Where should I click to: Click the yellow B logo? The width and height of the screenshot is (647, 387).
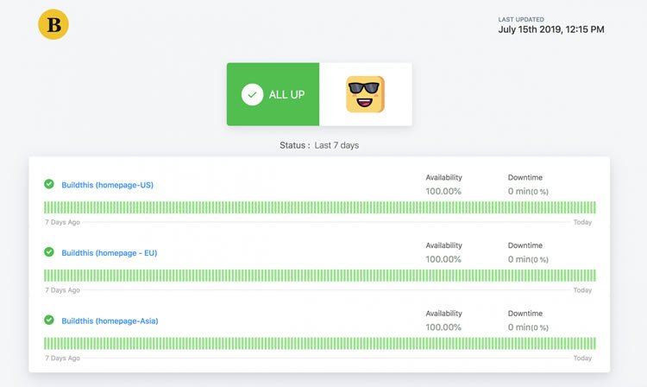53,24
